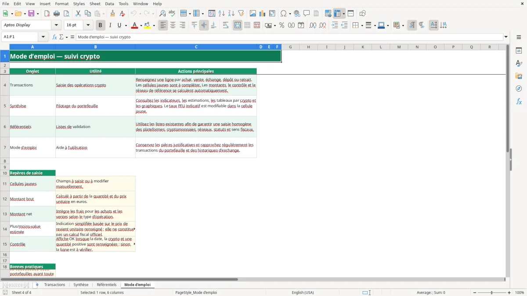Click the zoom in plus button

[x=509, y=292]
